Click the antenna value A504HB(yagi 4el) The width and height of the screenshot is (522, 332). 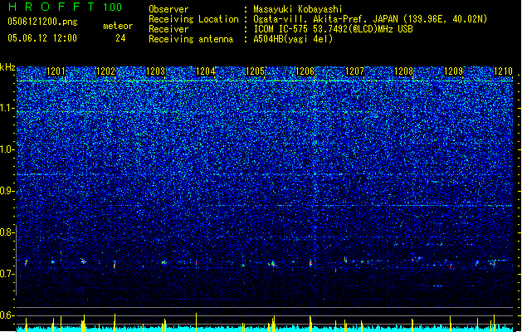[x=293, y=39]
